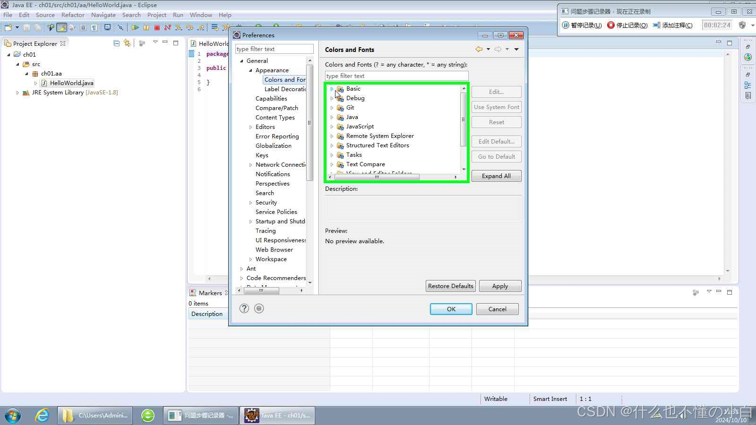Click the Preferences back navigation arrow
This screenshot has width=756, height=425.
coord(479,49)
